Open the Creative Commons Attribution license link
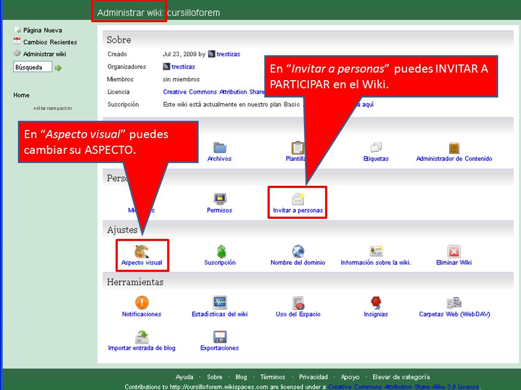This screenshot has width=521, height=390. point(214,92)
